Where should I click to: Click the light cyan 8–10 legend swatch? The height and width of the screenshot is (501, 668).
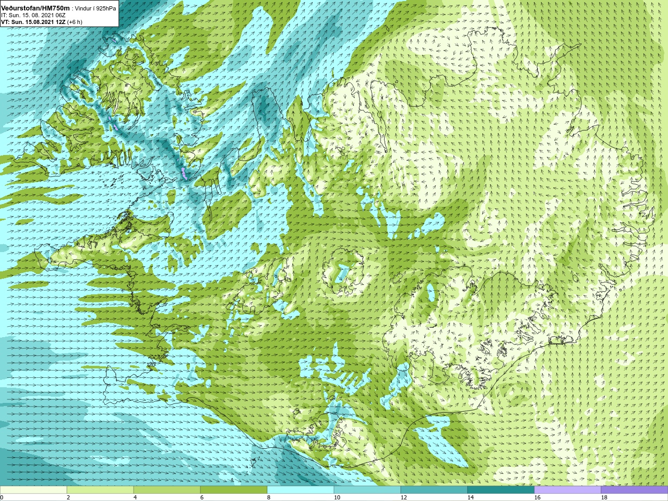coord(301,490)
